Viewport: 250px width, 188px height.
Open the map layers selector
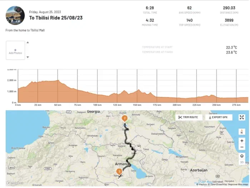pos(242,156)
